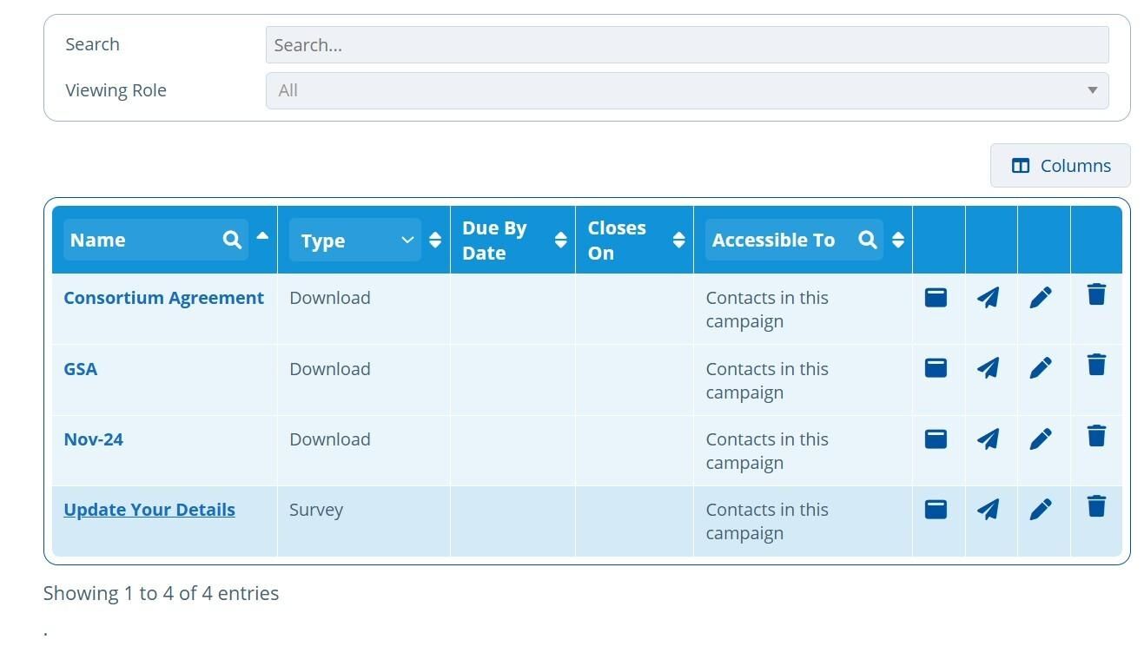Open the Viewing Role dropdown
The image size is (1144, 653).
[686, 90]
